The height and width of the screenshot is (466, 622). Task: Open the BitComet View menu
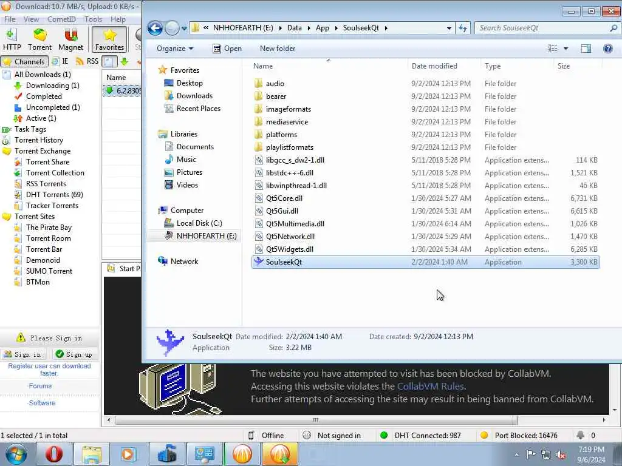coord(31,19)
